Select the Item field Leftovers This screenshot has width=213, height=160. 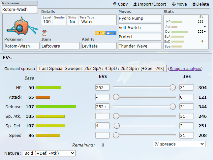tap(60, 46)
